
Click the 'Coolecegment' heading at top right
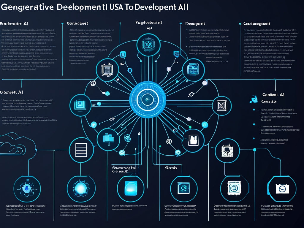click(x=256, y=23)
